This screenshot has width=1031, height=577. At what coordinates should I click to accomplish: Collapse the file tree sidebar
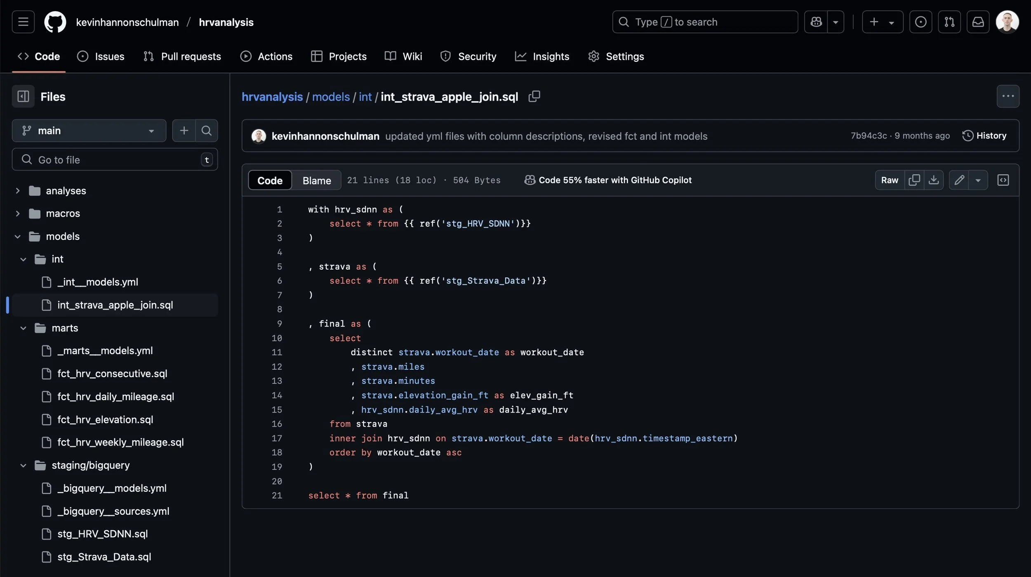pyautogui.click(x=23, y=96)
